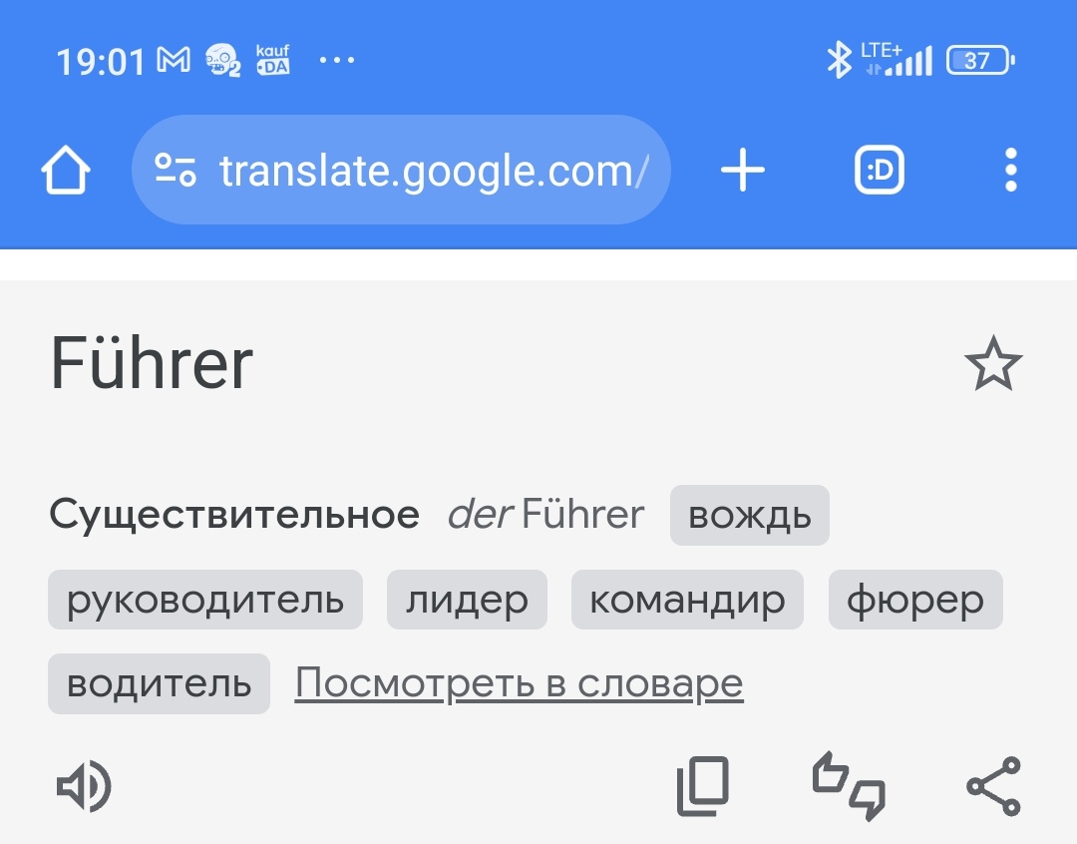The height and width of the screenshot is (844, 1077).
Task: Pick the 'командир' translation chip
Action: coord(687,601)
